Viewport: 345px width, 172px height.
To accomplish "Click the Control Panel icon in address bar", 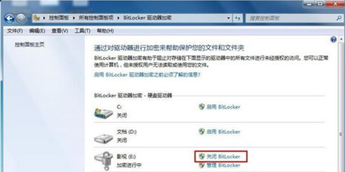I will pos(37,18).
